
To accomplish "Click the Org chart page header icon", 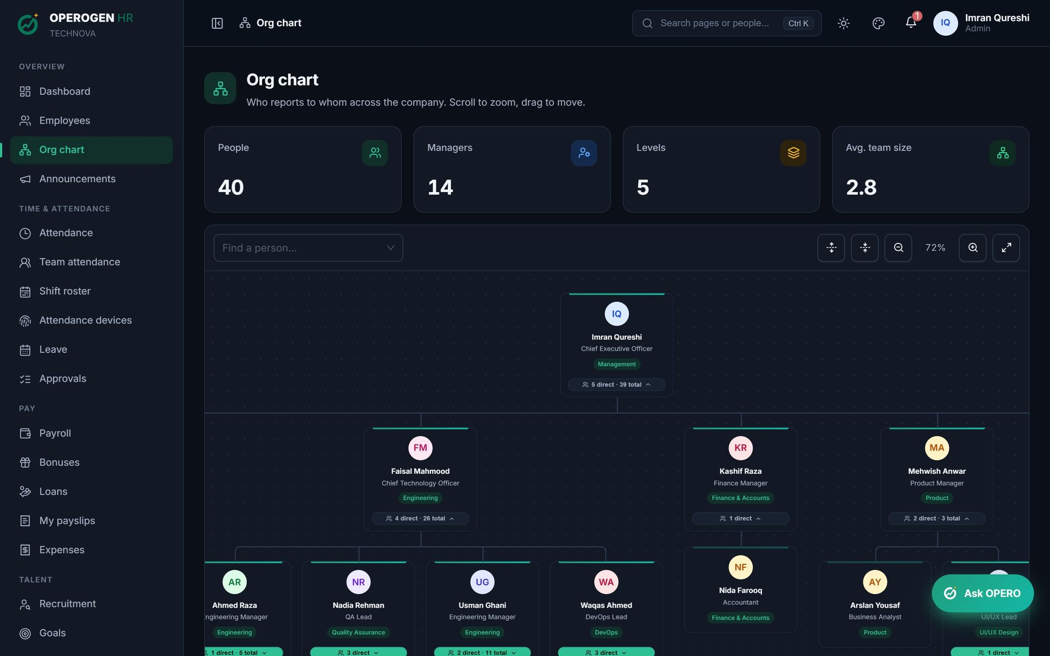I will coord(220,88).
